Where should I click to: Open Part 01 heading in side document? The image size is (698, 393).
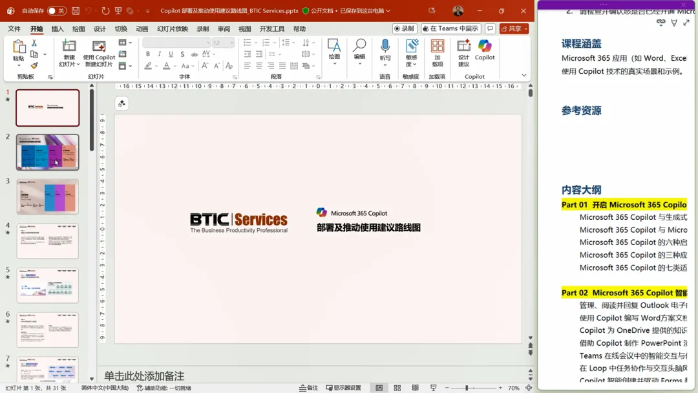(624, 205)
